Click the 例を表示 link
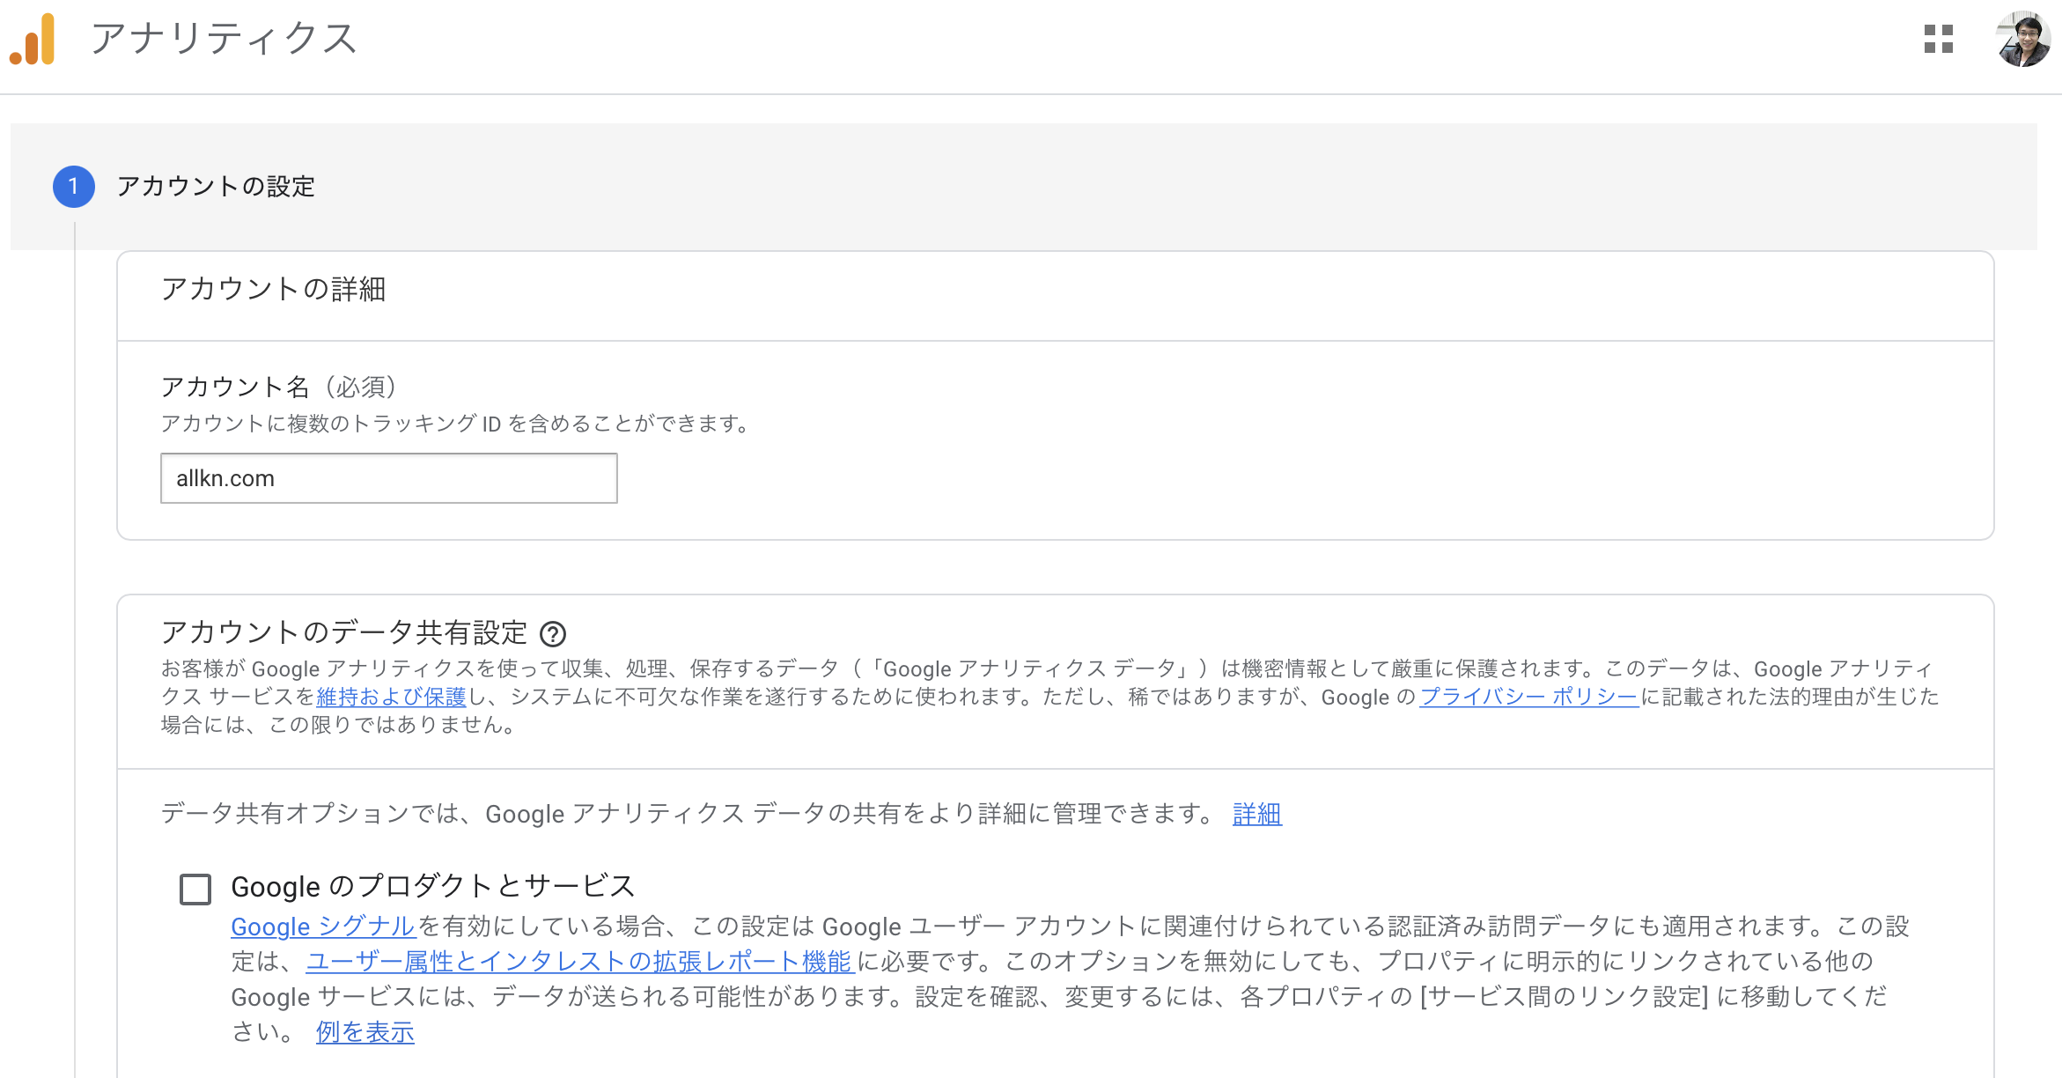The height and width of the screenshot is (1078, 2062). click(365, 1032)
